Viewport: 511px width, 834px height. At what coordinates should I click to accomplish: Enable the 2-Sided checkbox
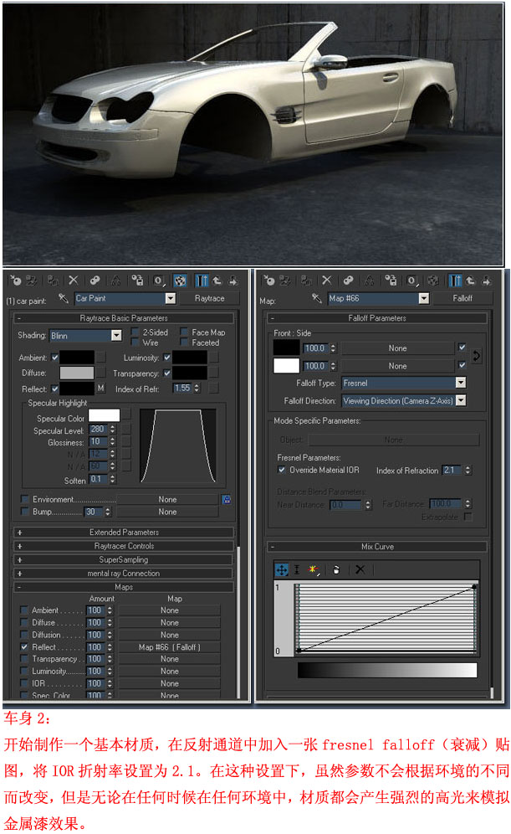135,332
